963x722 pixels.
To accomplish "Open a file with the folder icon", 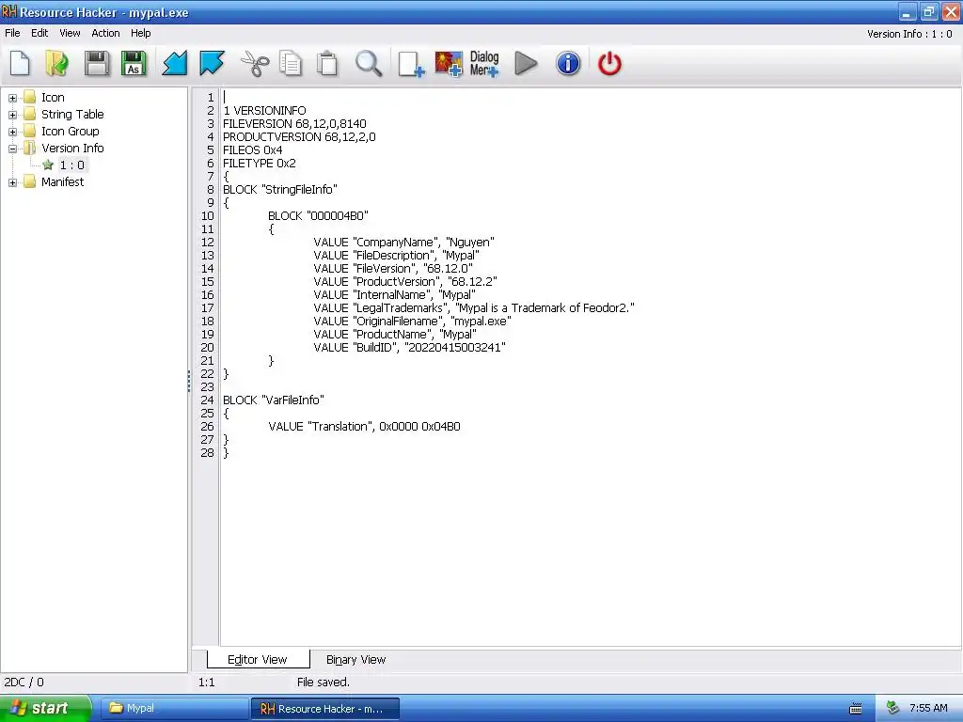I will pos(57,63).
